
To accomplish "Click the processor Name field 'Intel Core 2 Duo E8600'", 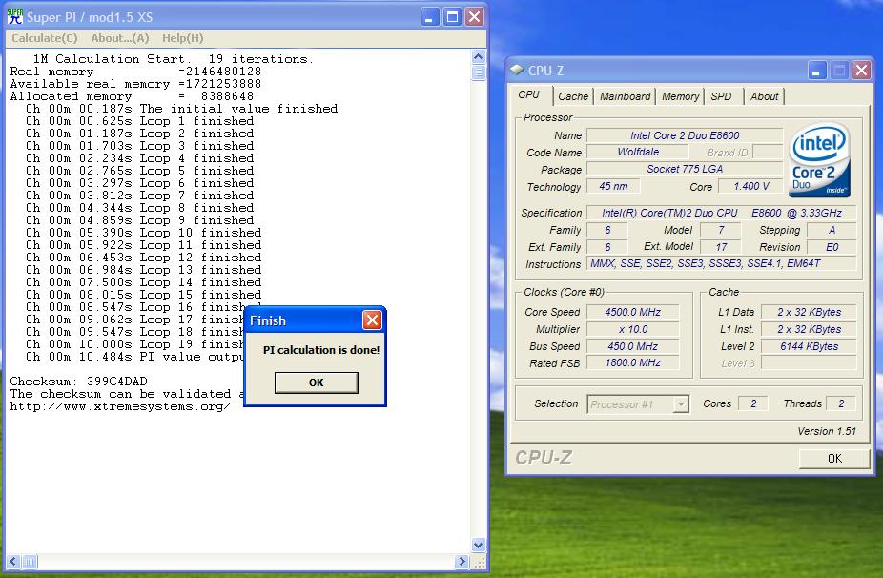I will coord(685,135).
